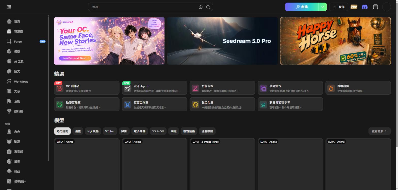
Task: Click the 貼文 posts icon
Action: coord(9,71)
